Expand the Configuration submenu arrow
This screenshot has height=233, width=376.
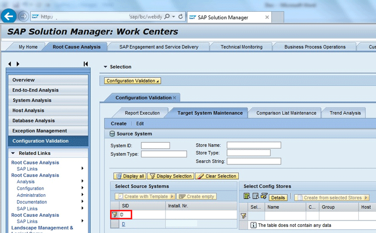point(82,188)
